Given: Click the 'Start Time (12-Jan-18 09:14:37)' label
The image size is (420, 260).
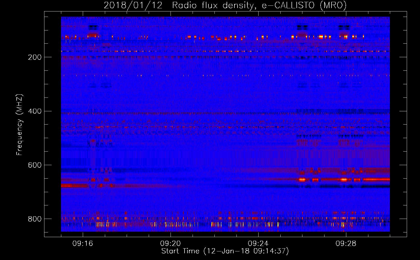Looking at the screenshot, I should pos(225,251).
